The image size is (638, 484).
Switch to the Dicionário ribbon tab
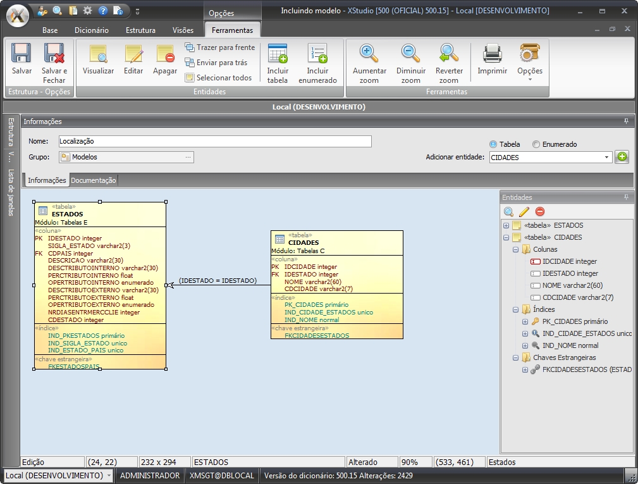pyautogui.click(x=92, y=30)
